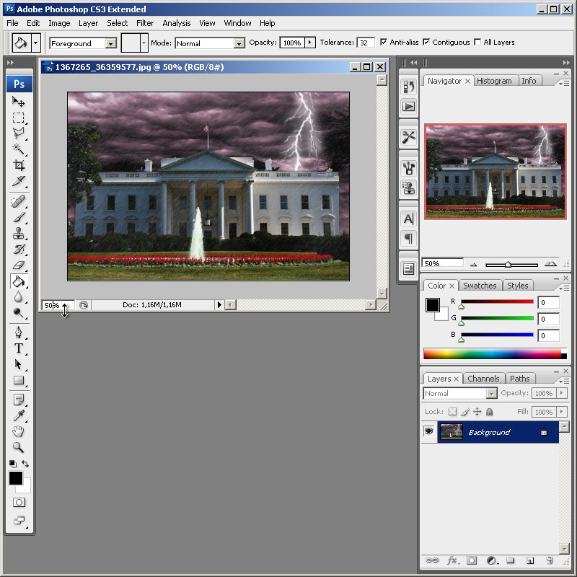The image size is (577, 577).
Task: Toggle lock transparent pixels
Action: (x=453, y=412)
